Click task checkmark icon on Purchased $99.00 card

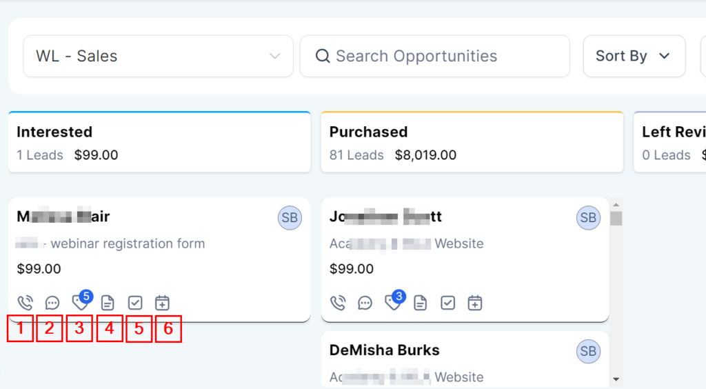(x=448, y=303)
